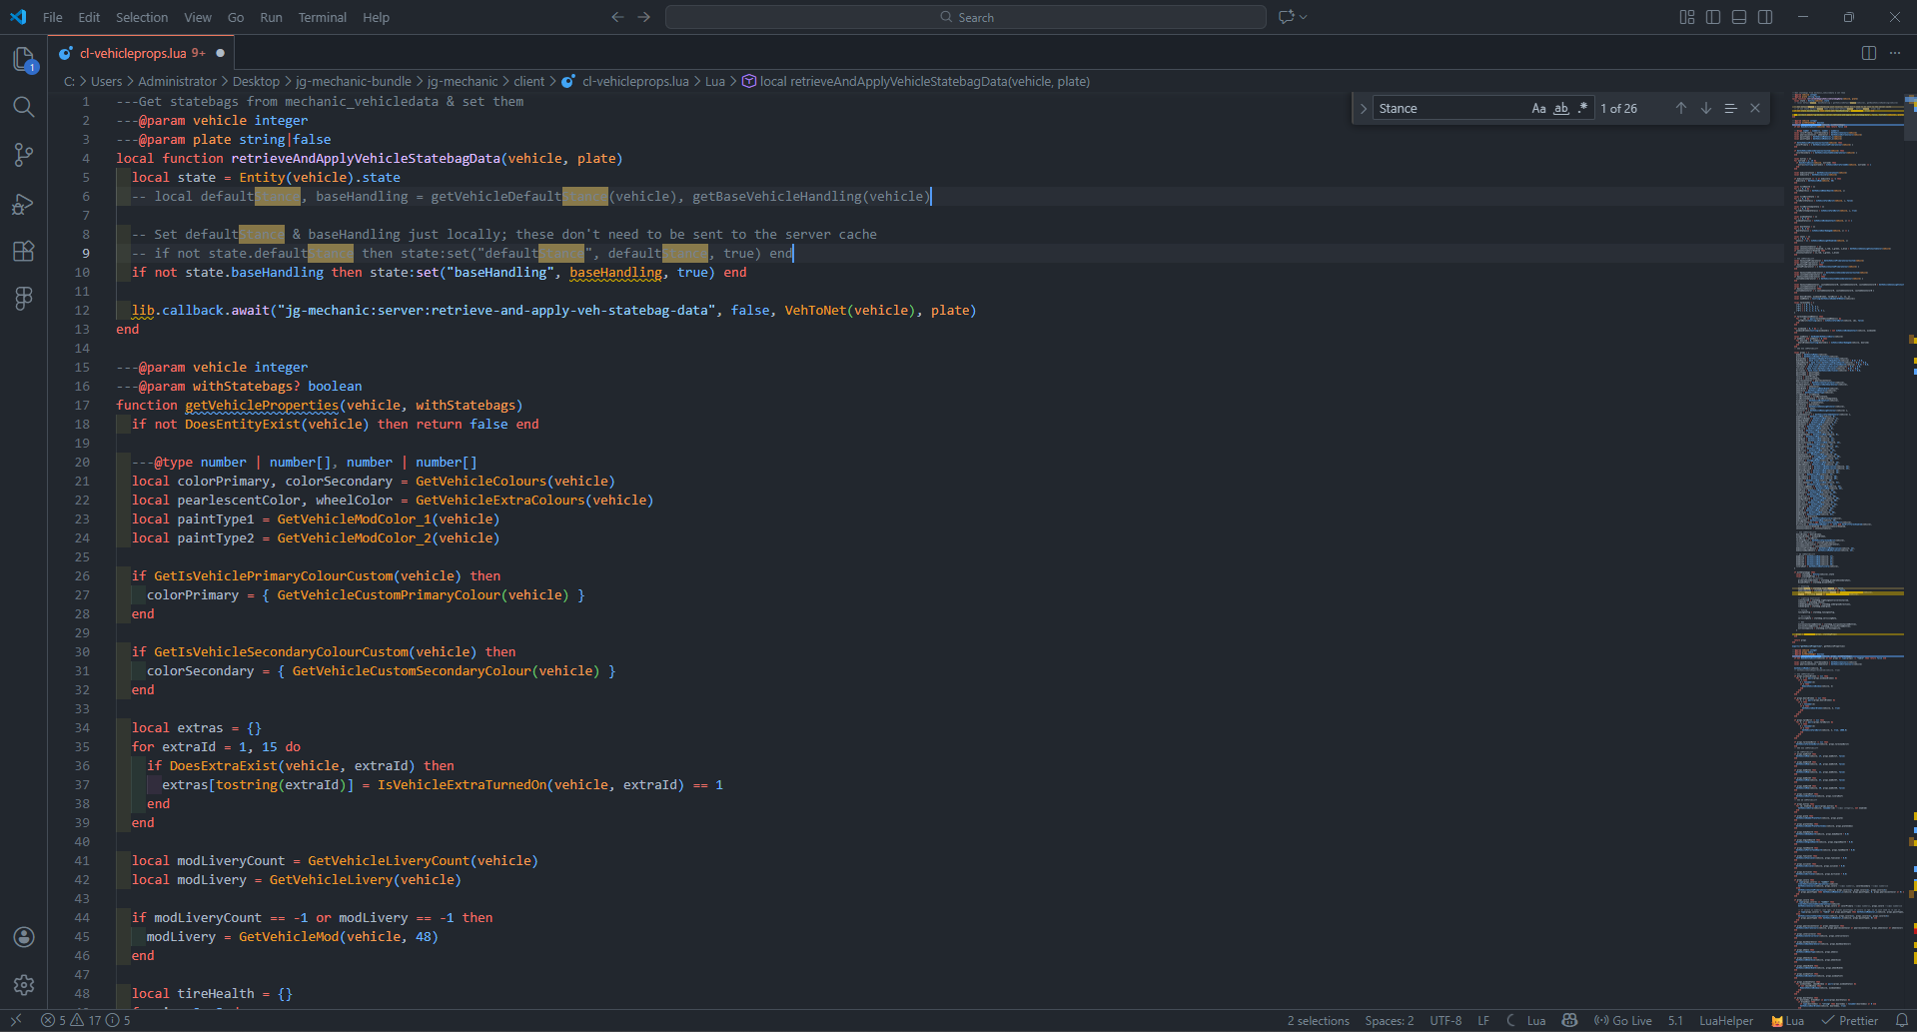This screenshot has height=1032, width=1917.
Task: Open the Manage settings gear
Action: click(x=24, y=985)
